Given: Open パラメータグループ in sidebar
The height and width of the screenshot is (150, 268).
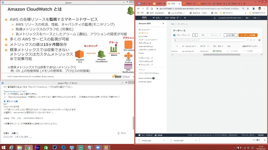Looking at the screenshot, I should pos(146,61).
